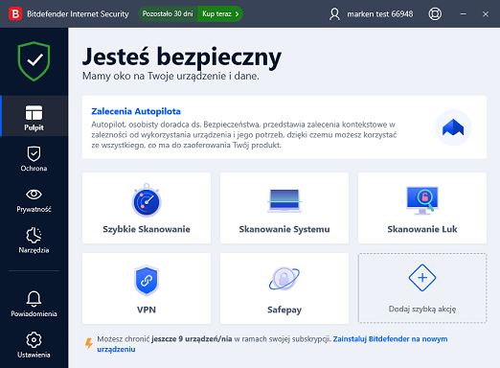
Task: Click the Autopilot description paragraph
Action: pos(244,134)
